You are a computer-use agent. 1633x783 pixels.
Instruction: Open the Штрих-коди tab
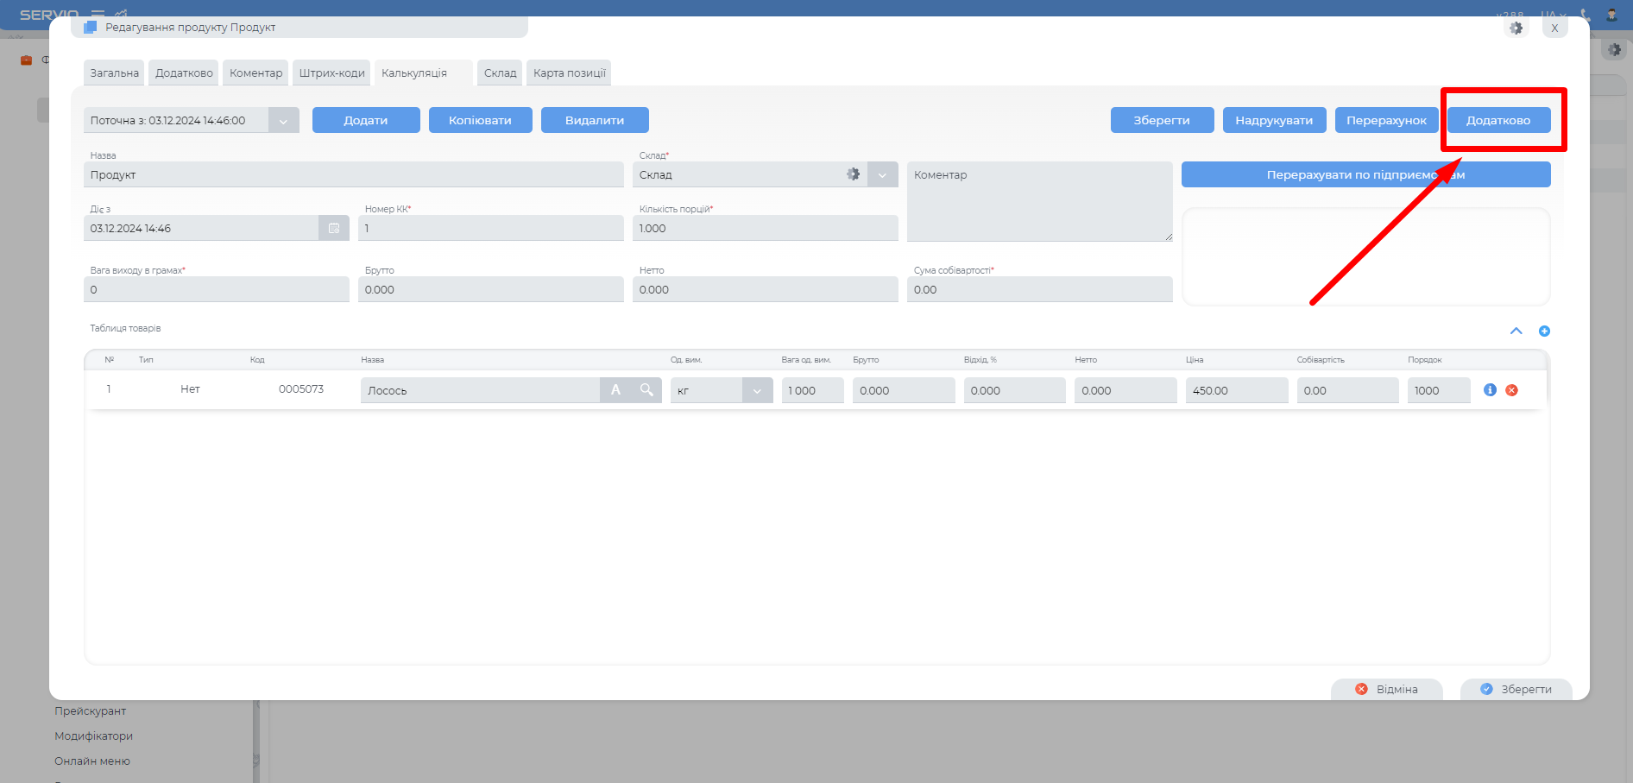point(331,73)
